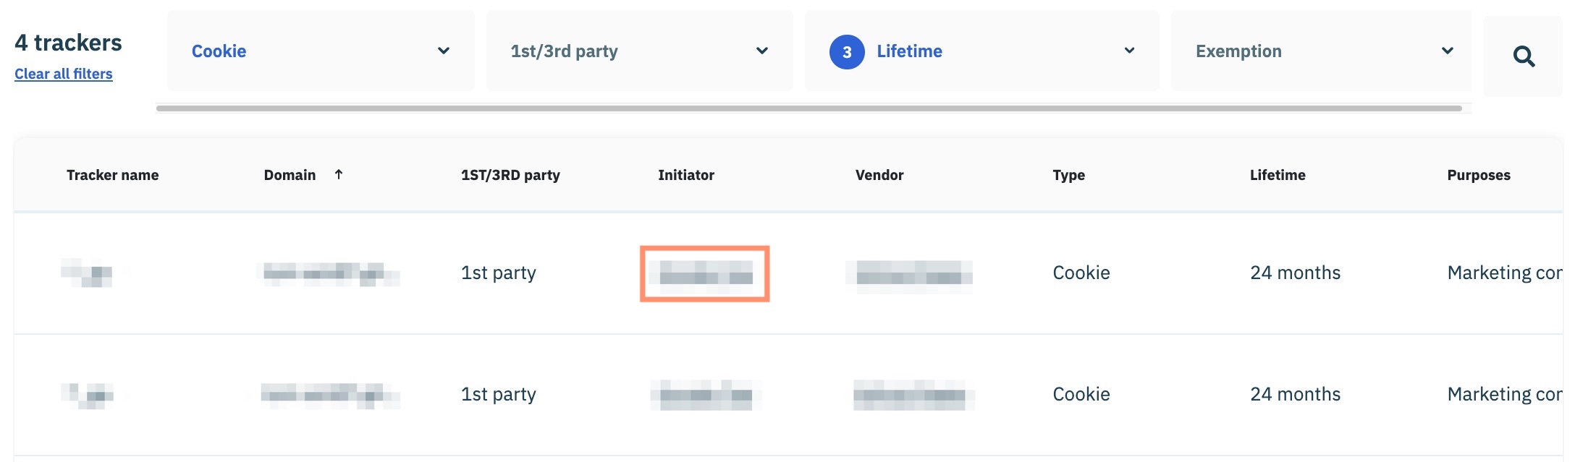Screen dimensions: 1575x462
Task: Click the Domain column header
Action: coord(290,175)
